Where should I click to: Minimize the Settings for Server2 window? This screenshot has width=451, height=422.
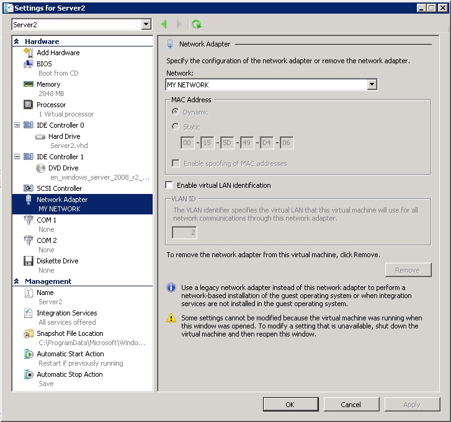click(421, 8)
